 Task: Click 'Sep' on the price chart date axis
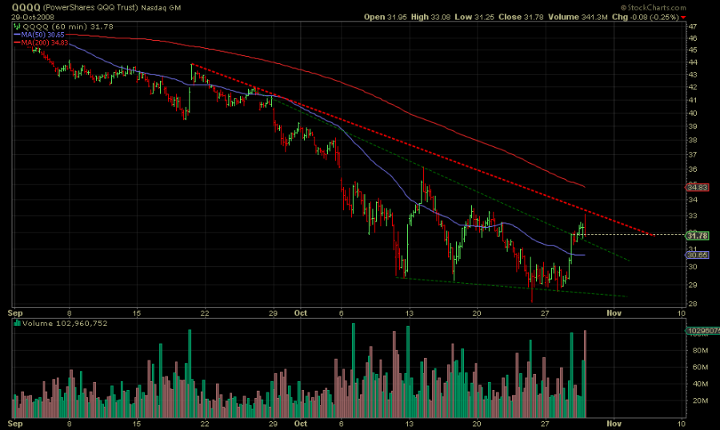[15, 313]
